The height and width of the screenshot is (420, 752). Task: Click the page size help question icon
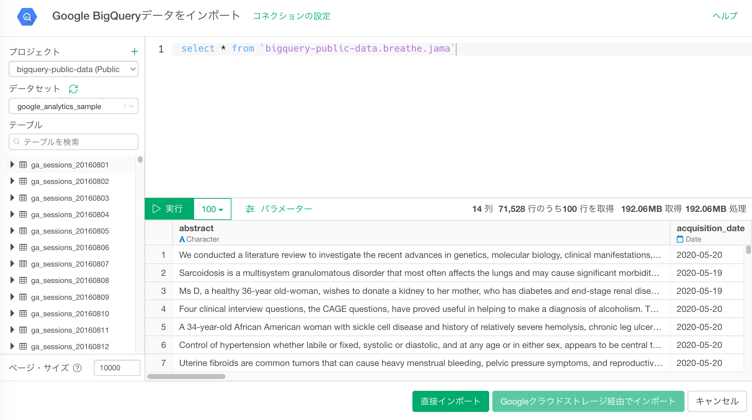point(77,368)
